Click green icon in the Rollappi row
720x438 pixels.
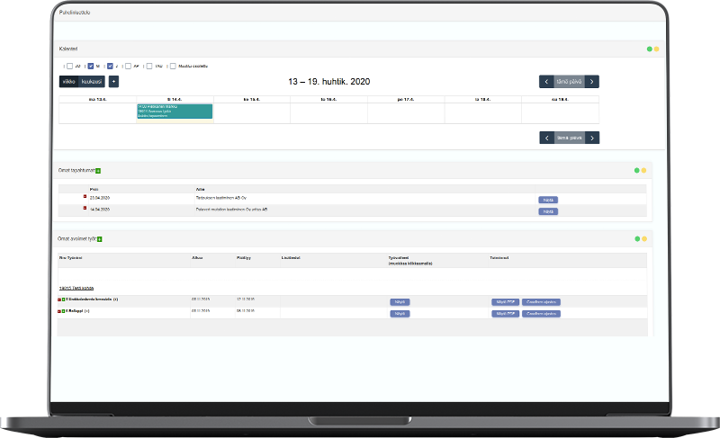(x=63, y=311)
